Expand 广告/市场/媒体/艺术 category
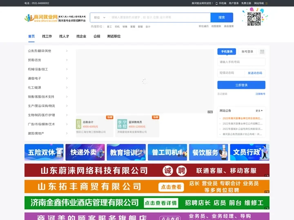Image resolution: width=294 pixels, height=220 pixels. pyautogui.click(x=48, y=124)
